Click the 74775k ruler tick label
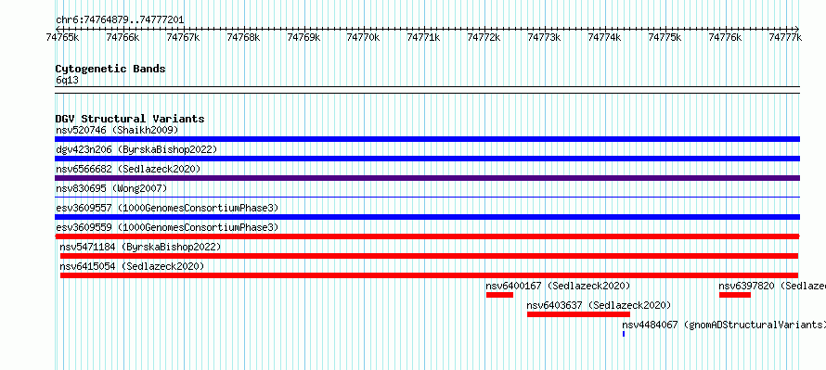The width and height of the screenshot is (826, 370). click(x=665, y=37)
